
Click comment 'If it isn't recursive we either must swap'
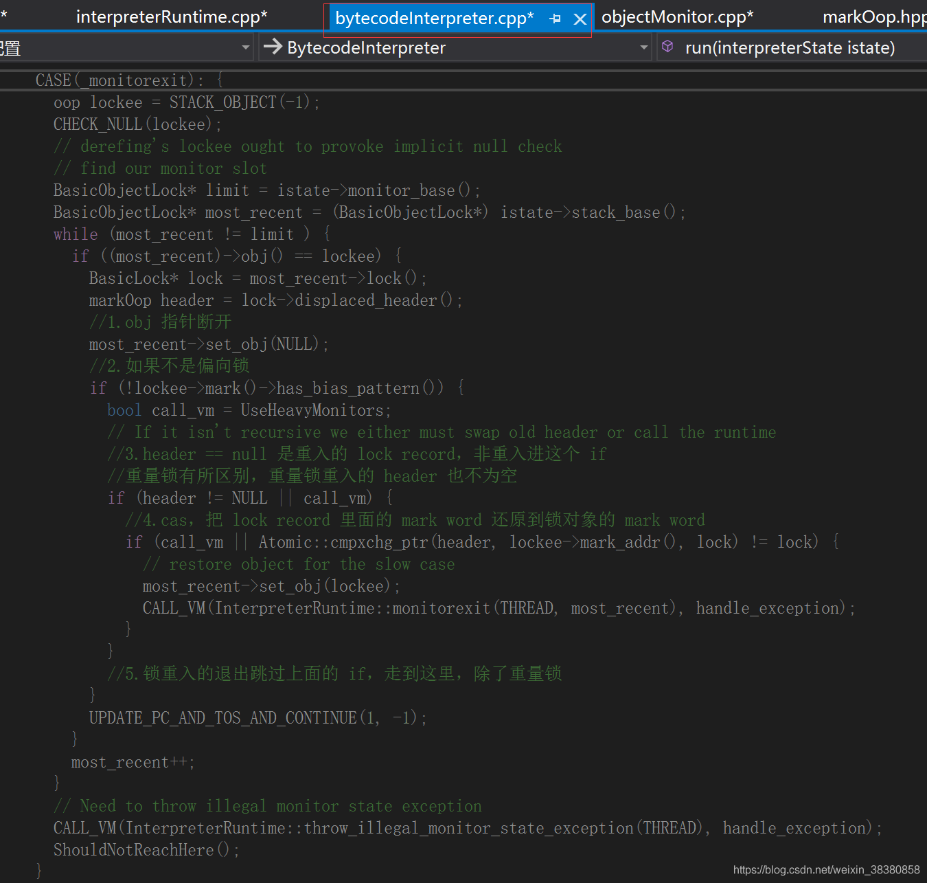[442, 432]
